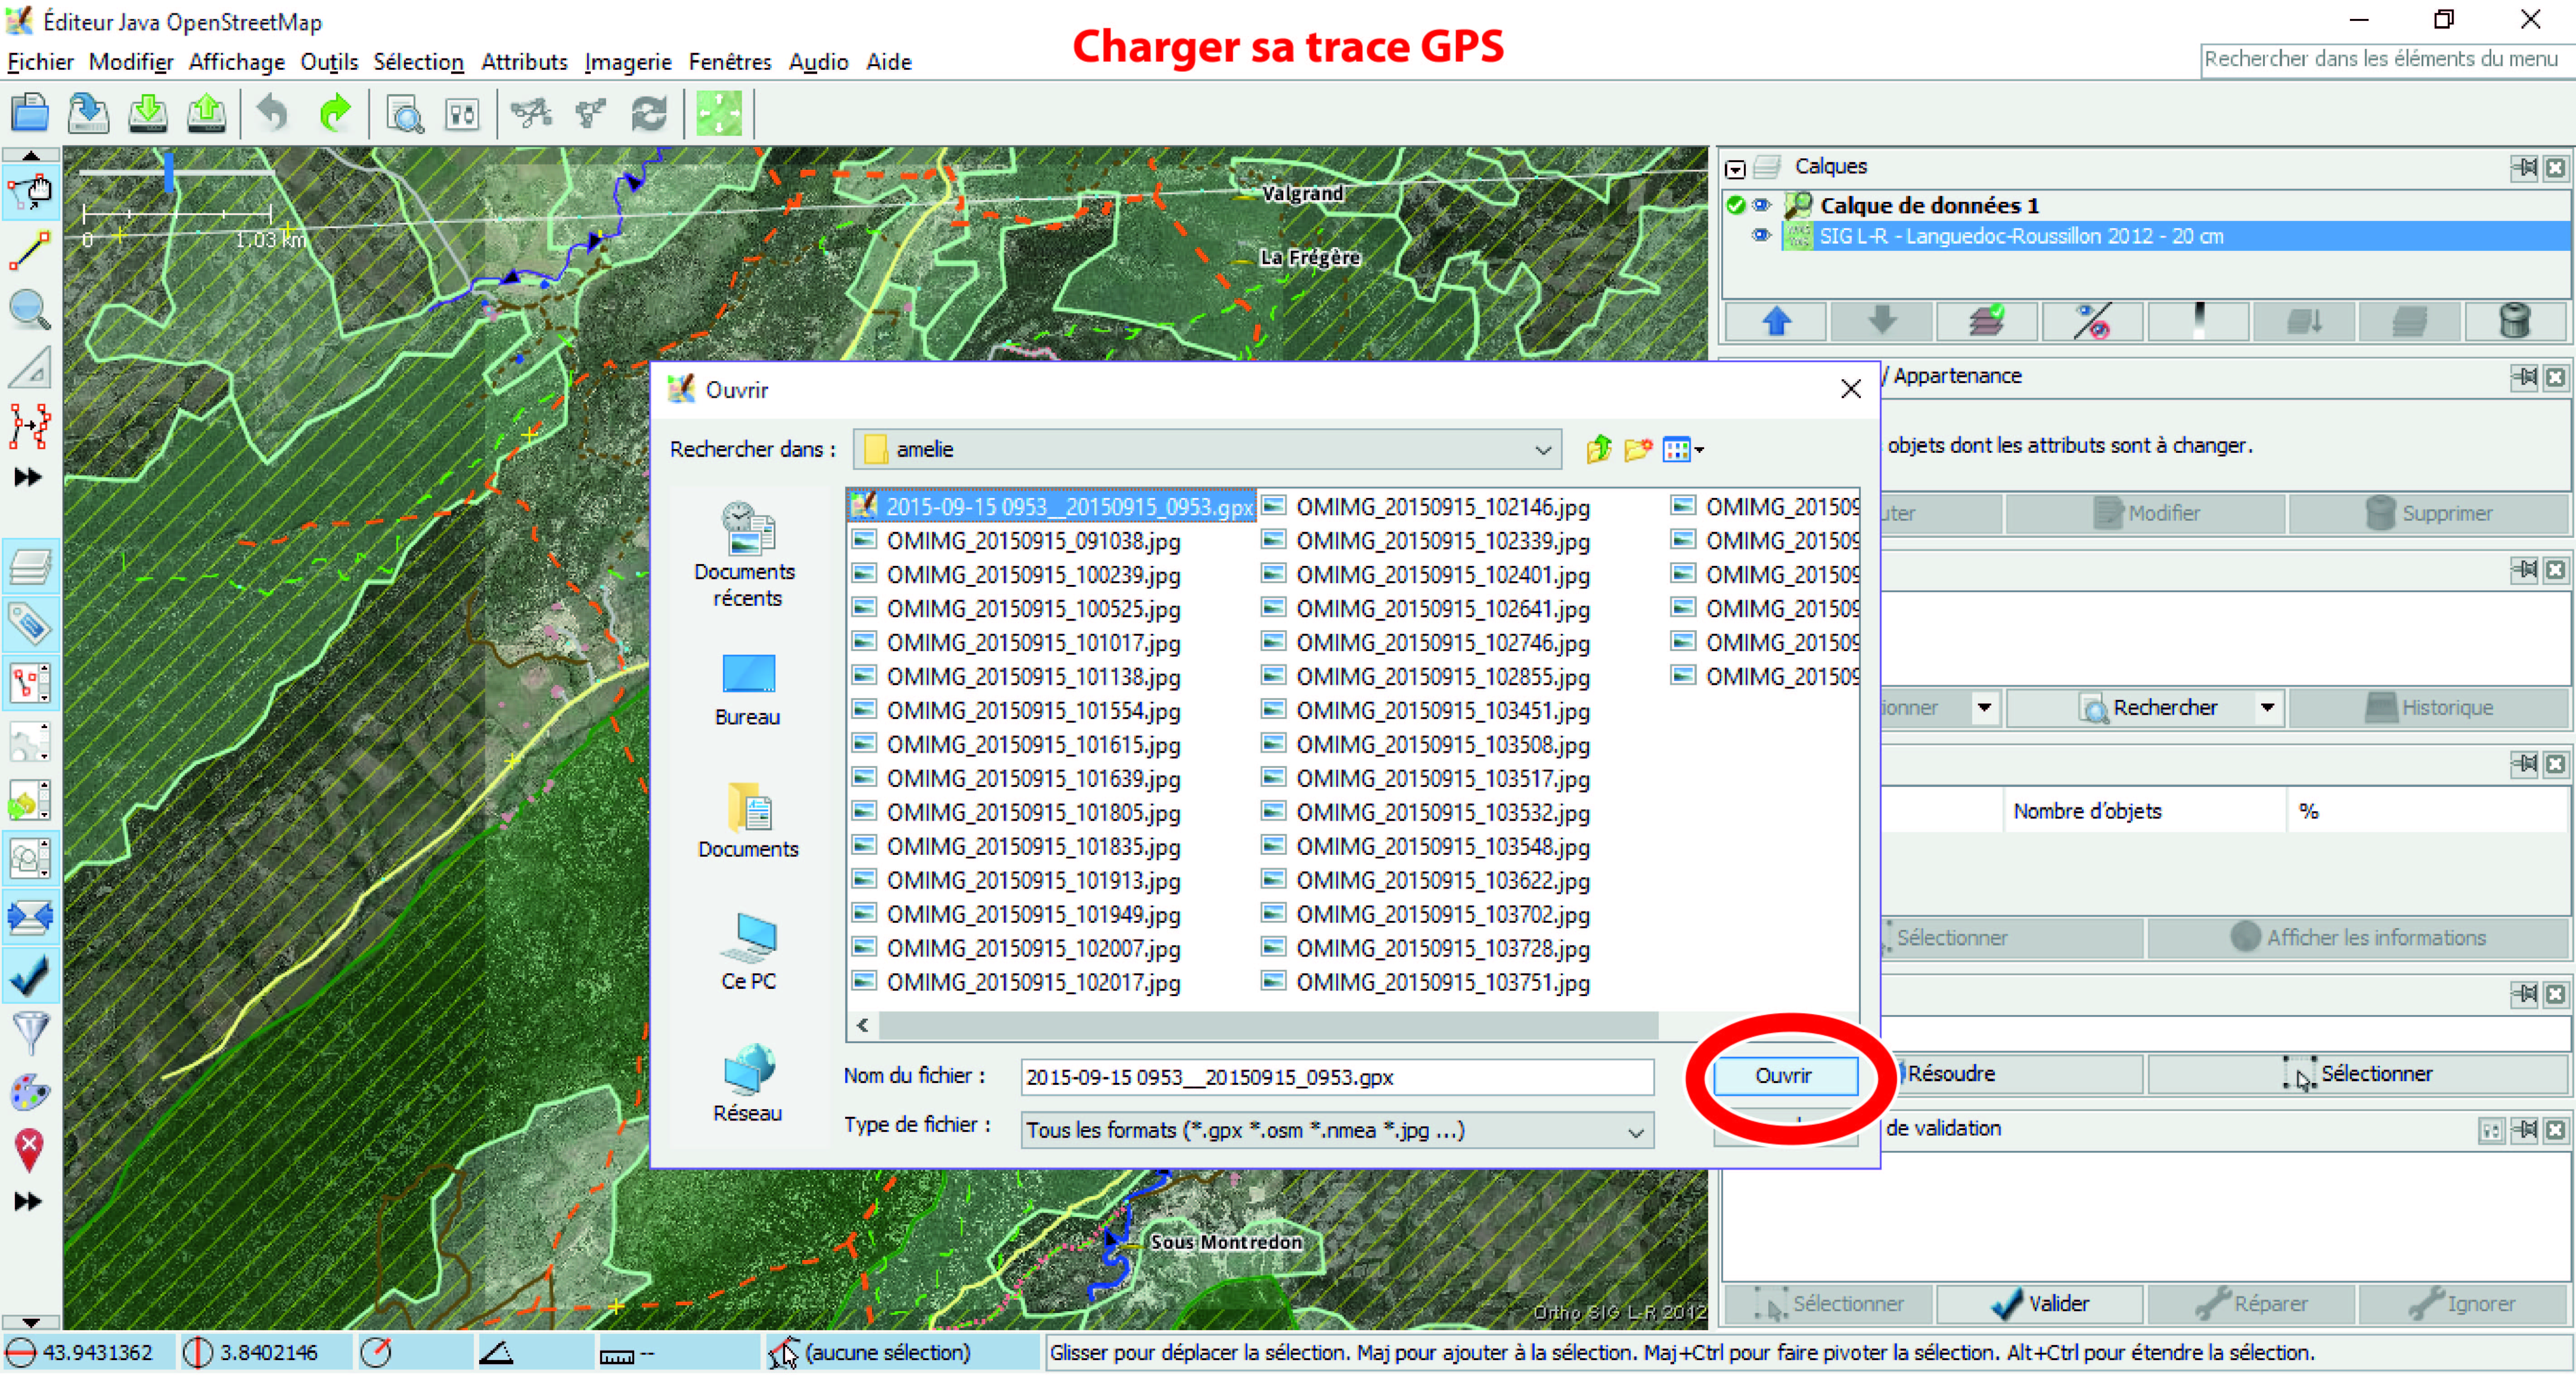Expand more edit tools with the upper double arrow
This screenshot has width=2576, height=1375.
click(28, 477)
